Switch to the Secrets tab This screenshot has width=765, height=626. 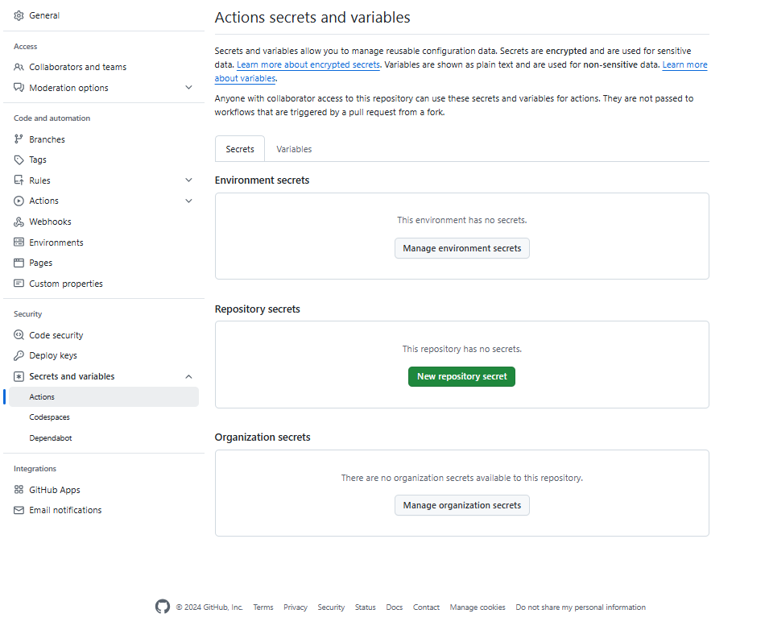coord(240,149)
